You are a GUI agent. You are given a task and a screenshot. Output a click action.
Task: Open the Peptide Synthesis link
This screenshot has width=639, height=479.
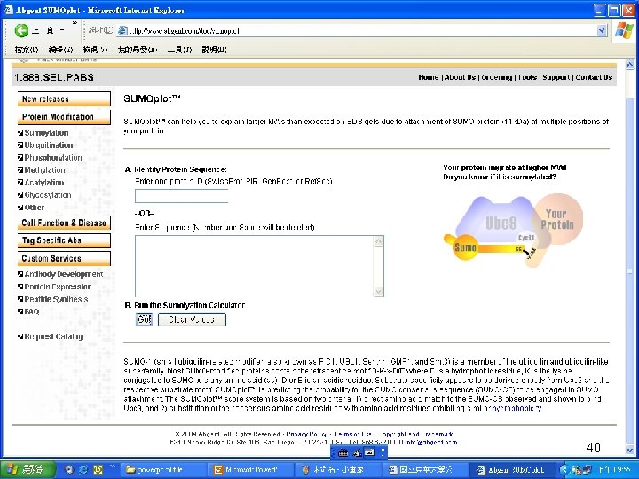[x=56, y=299]
